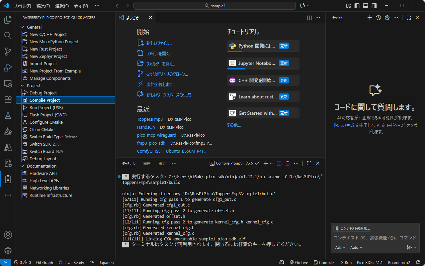Select Compile Project in Project tree

[65, 100]
